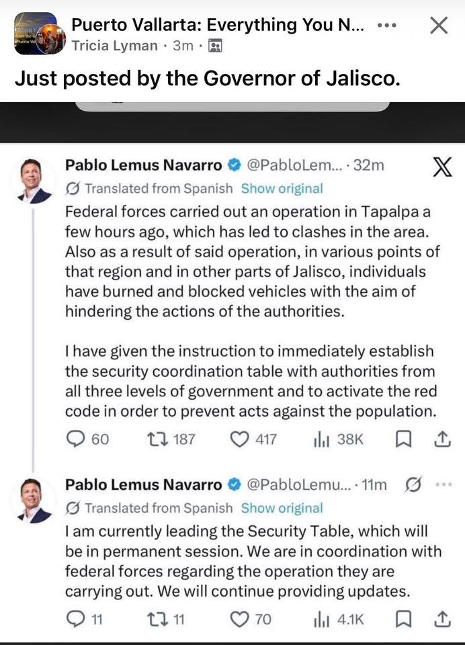Image resolution: width=465 pixels, height=645 pixels.
Task: Open Tricia Lyman's profile
Action: point(114,46)
